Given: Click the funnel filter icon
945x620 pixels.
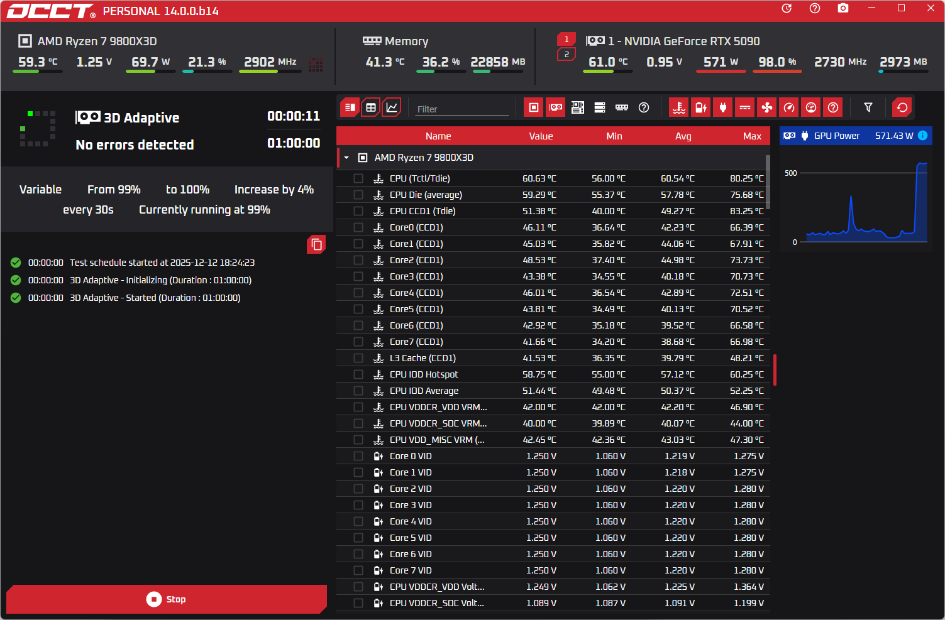Looking at the screenshot, I should (868, 107).
